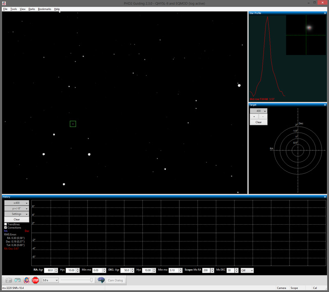This screenshot has height=292, width=329.
Task: Click the Clear button in History panel
Action: point(16,220)
